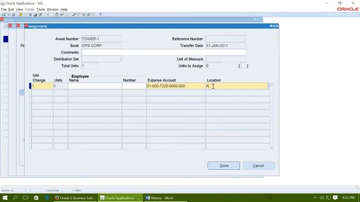Switch to History - Word taskbar button
Image resolution: width=360 pixels, height=202 pixels.
point(165,198)
